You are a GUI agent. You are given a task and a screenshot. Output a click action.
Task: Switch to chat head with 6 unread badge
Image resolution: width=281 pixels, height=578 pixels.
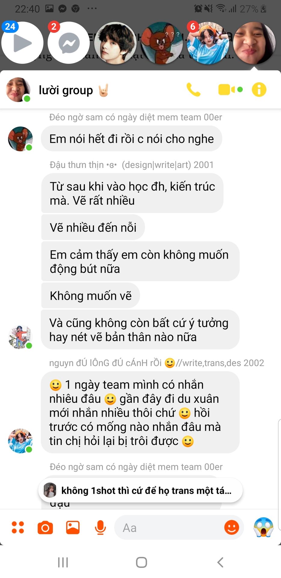click(x=208, y=43)
